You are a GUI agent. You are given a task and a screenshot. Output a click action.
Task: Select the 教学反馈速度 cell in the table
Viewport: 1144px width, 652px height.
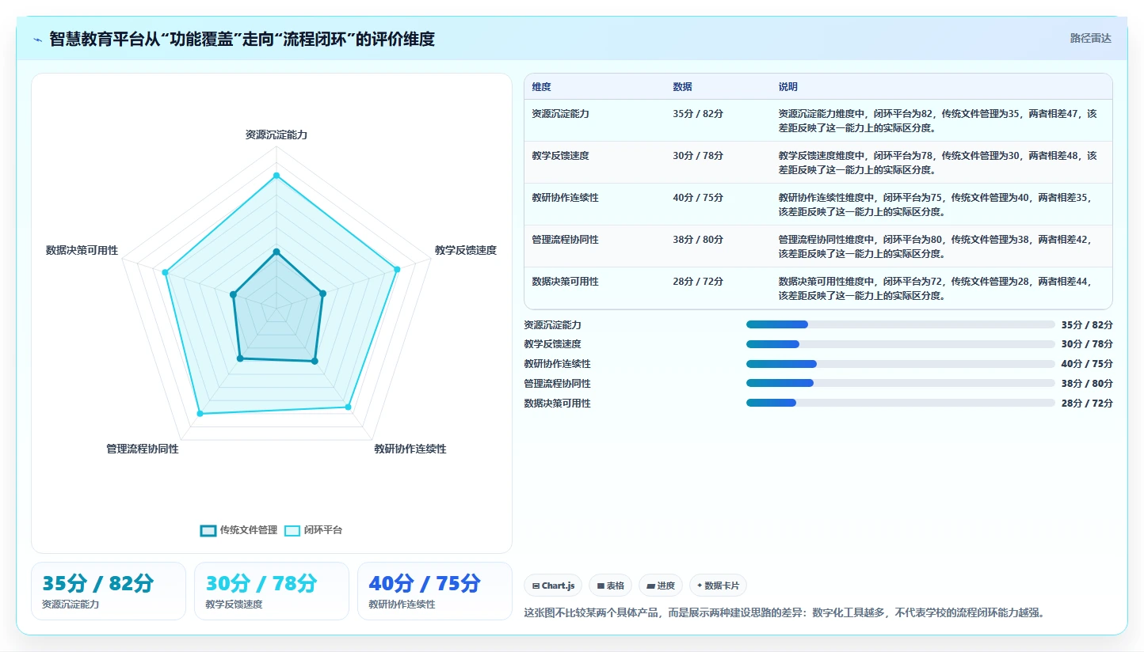561,156
